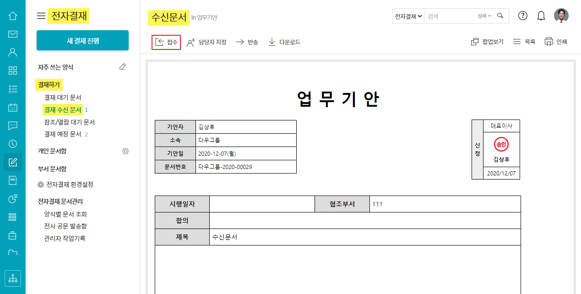Open the user profile avatar
This screenshot has width=581, height=294.
(561, 16)
